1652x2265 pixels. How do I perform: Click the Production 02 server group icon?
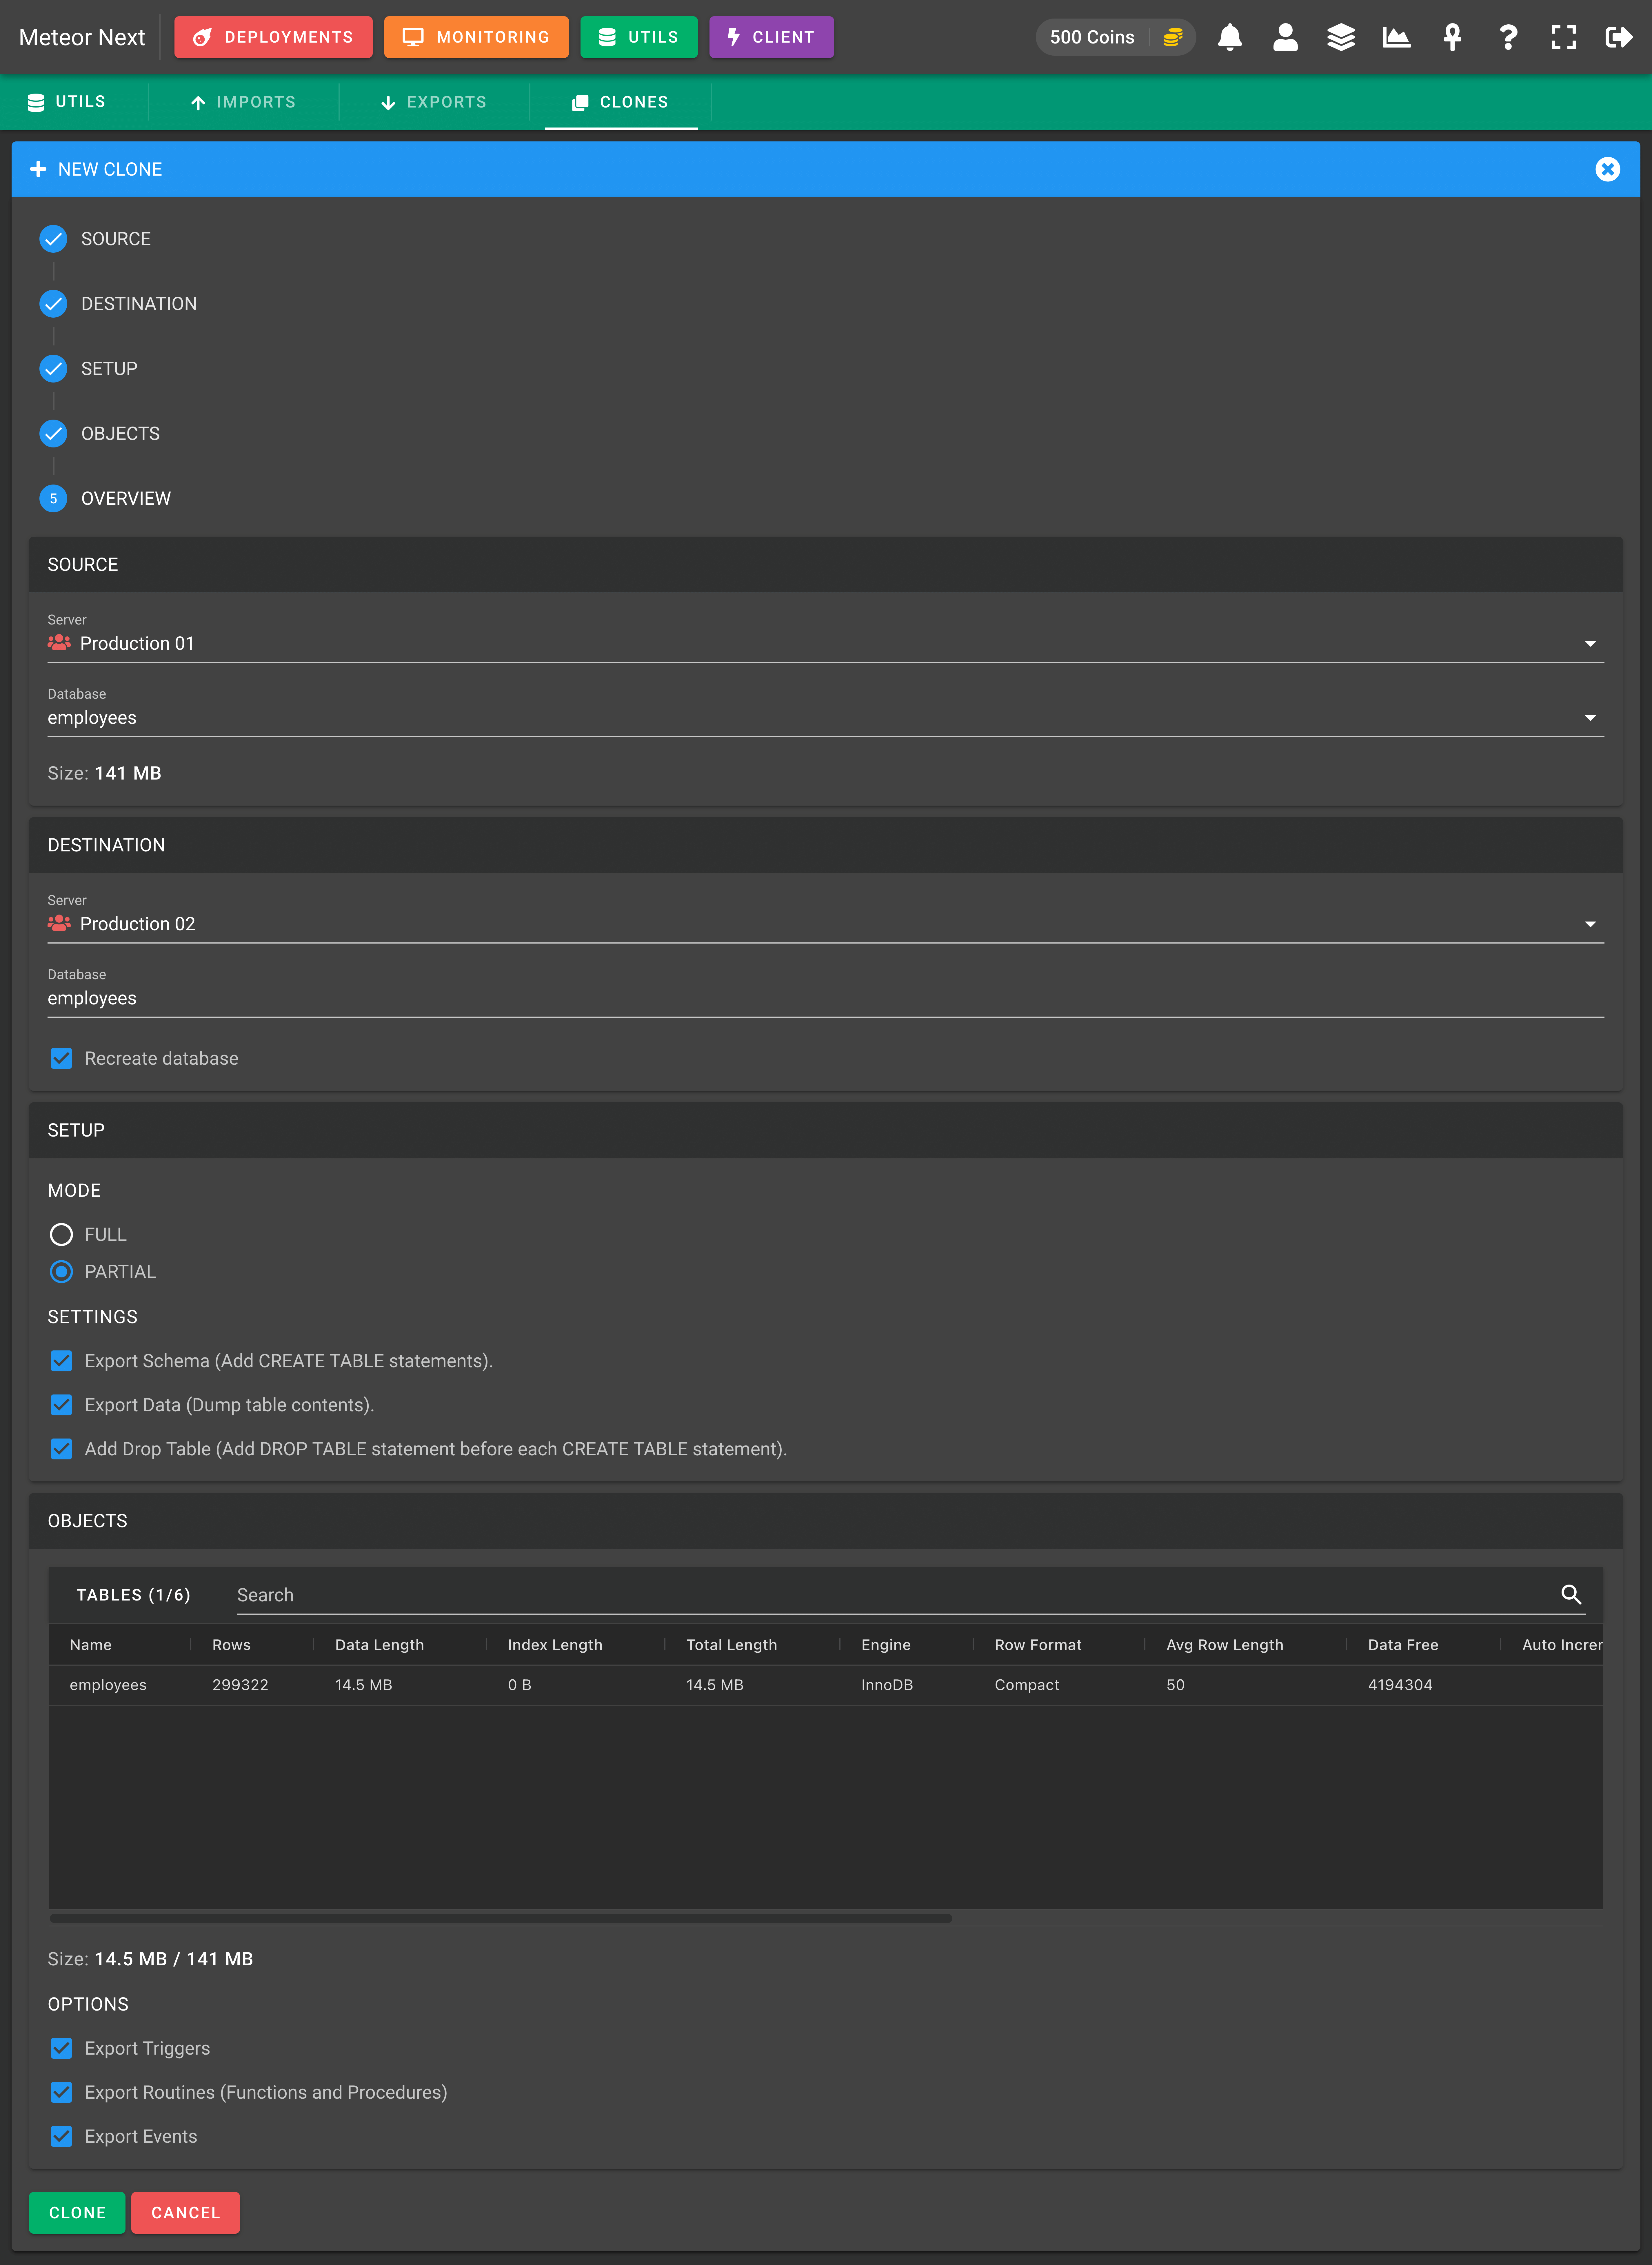(x=59, y=923)
